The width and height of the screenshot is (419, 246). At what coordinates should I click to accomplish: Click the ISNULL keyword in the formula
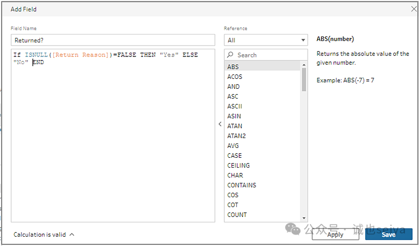click(x=37, y=55)
